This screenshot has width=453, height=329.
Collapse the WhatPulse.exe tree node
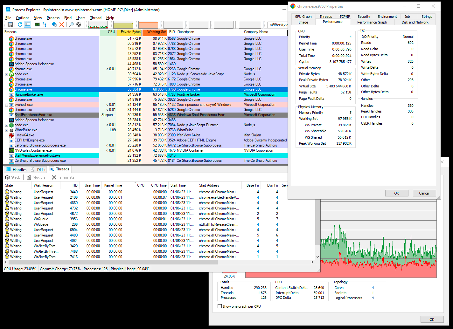point(6,130)
